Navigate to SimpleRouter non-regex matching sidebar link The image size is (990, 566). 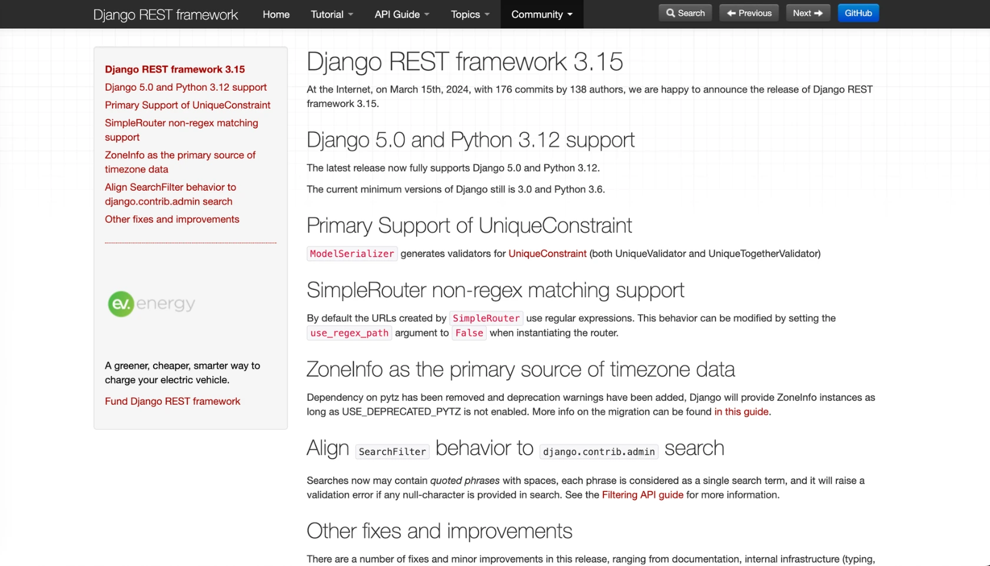181,130
